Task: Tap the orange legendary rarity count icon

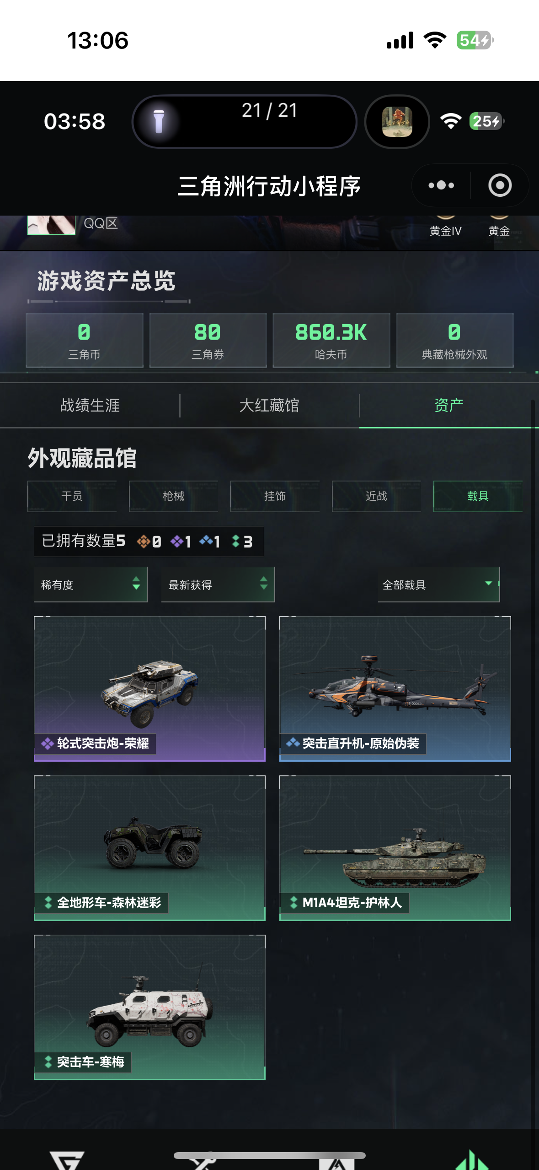Action: (143, 542)
